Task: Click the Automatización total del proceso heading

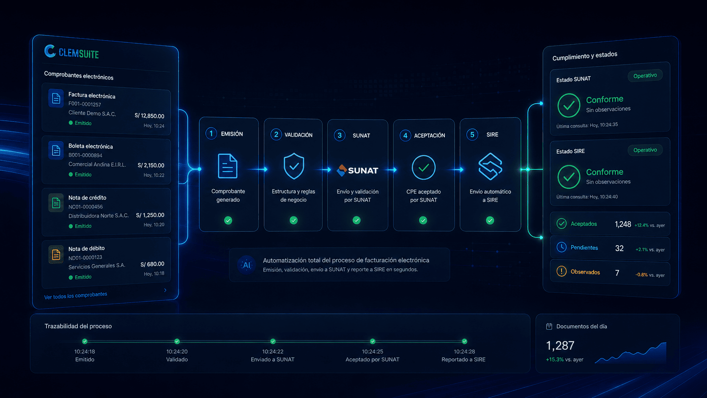Action: coord(346,260)
